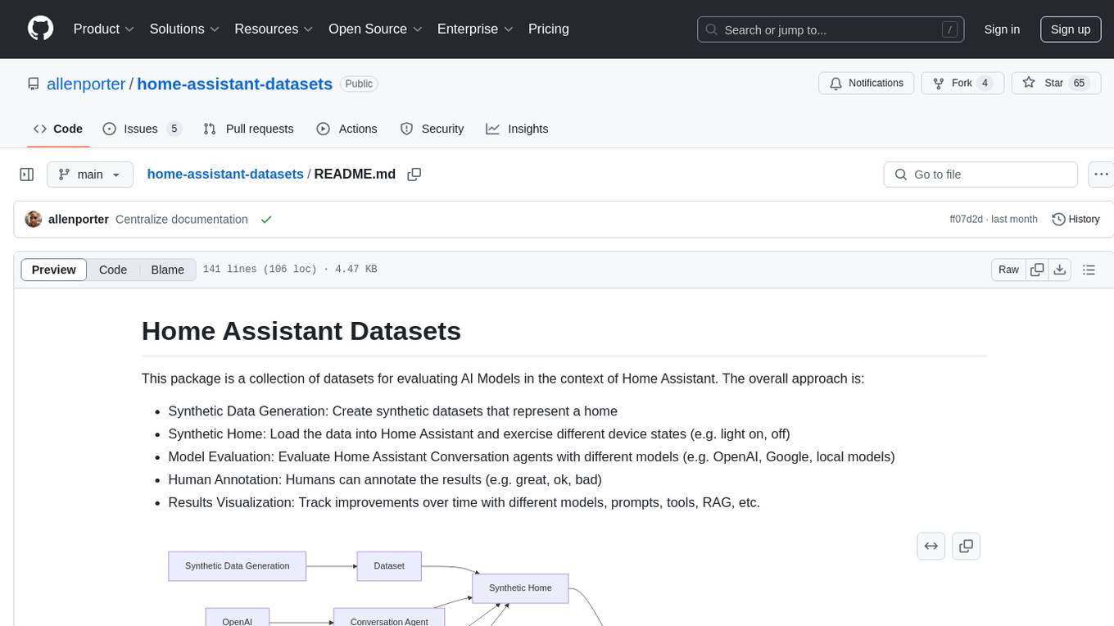1114x626 pixels.
Task: Copy the README.md file path
Action: (x=414, y=175)
